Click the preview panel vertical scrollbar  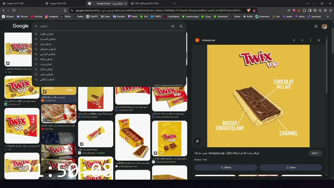click(x=327, y=65)
